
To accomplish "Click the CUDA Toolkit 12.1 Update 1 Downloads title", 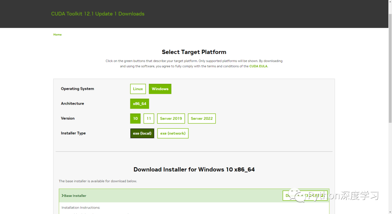I will tap(98, 14).
